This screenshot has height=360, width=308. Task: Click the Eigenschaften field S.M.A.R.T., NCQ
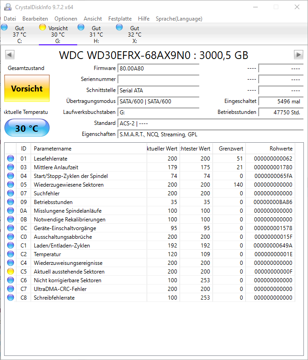[210, 134]
